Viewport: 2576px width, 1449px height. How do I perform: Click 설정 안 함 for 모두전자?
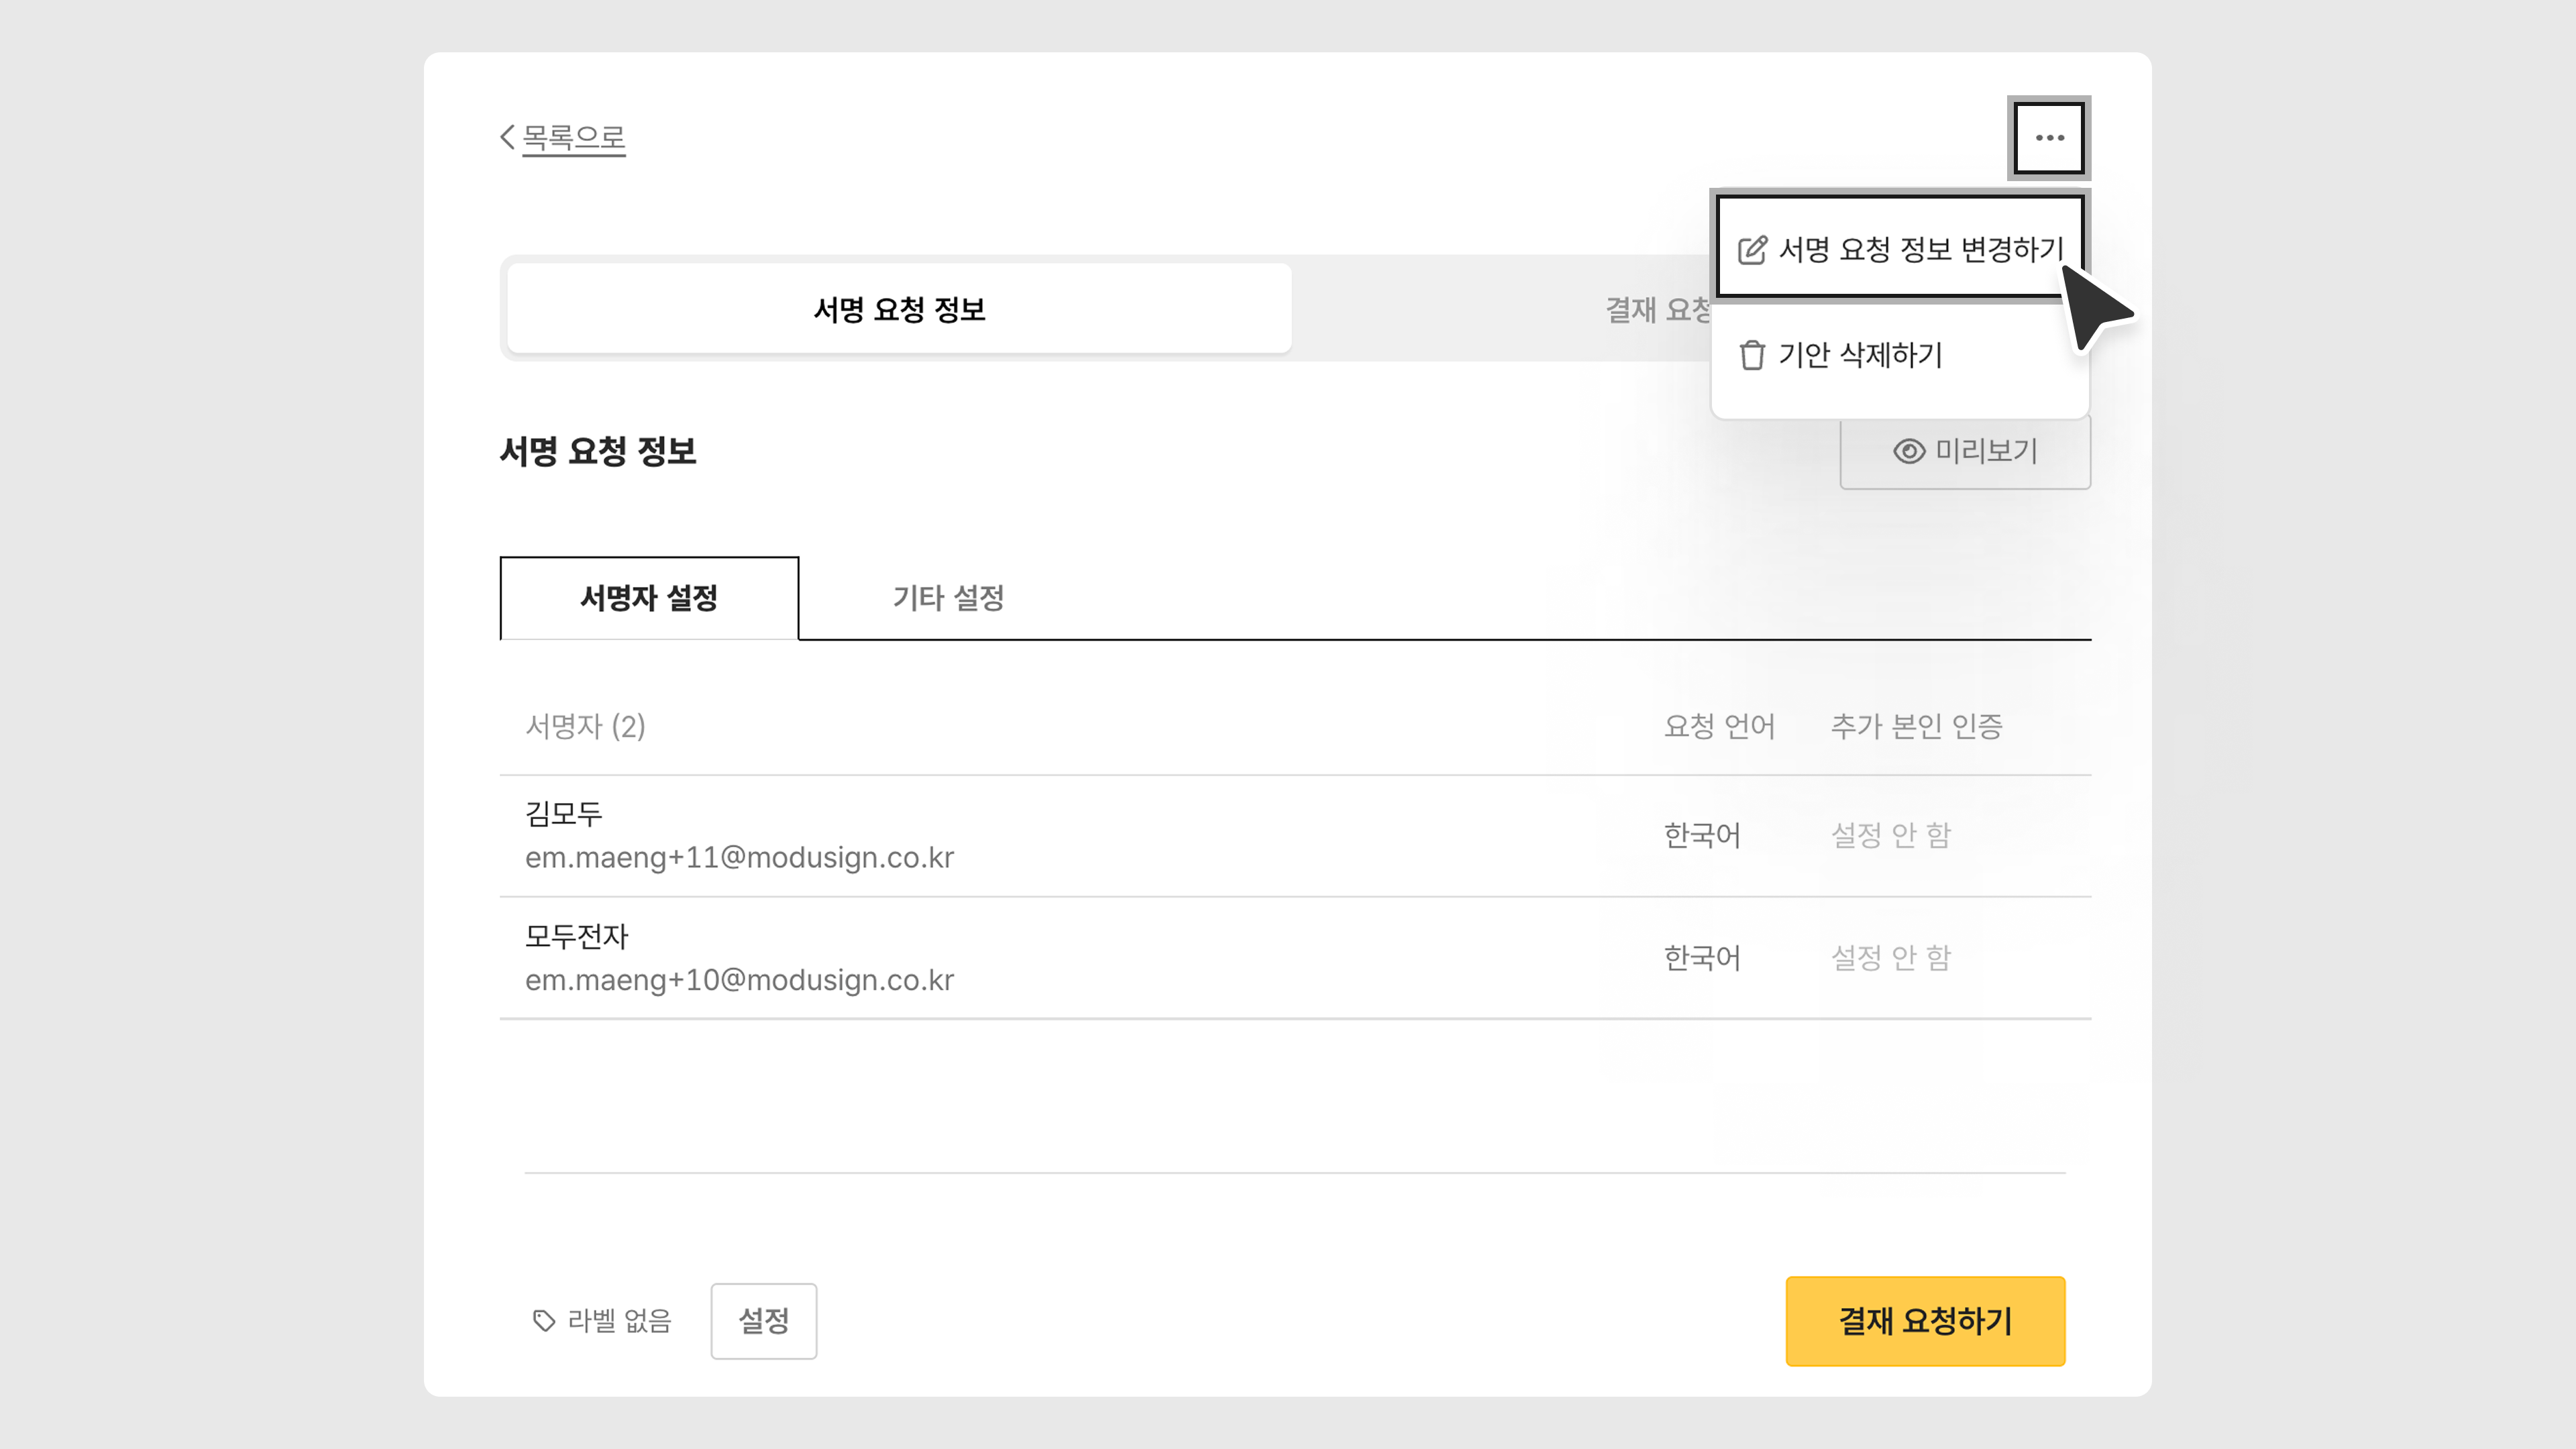pos(1890,958)
